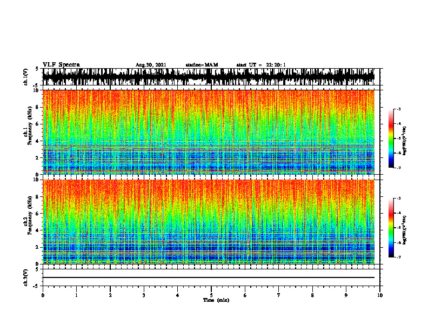Click the ch.1 spectrogram color scale bar
Viewport: 428px width, 331px height.
(391, 138)
